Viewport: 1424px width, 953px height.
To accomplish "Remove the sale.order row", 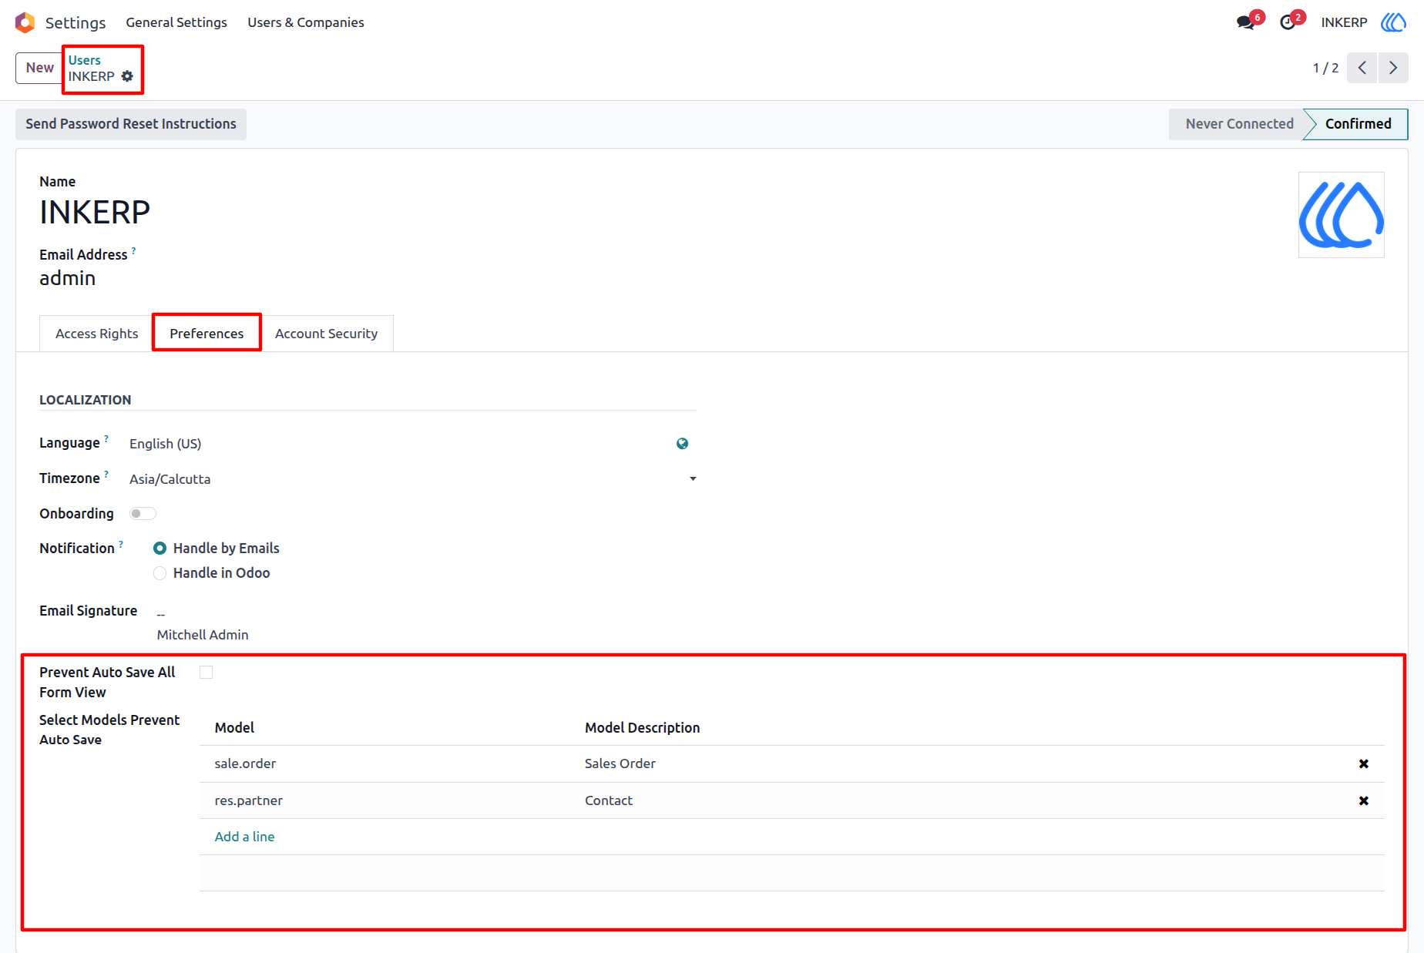I will [x=1363, y=763].
